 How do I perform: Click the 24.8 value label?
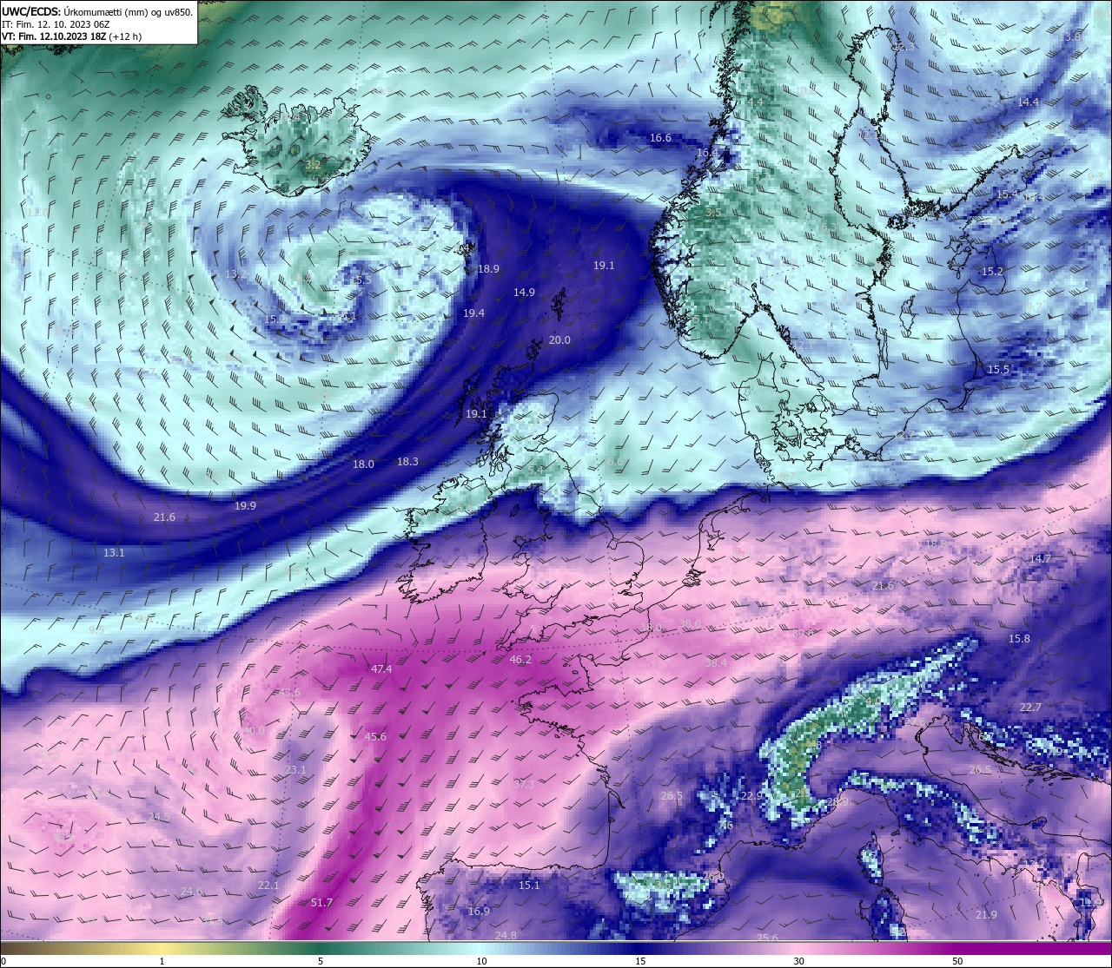click(x=506, y=935)
